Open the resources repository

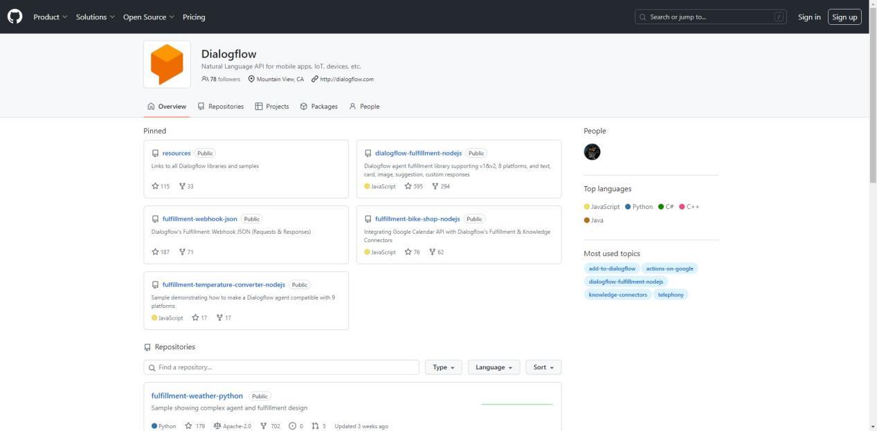177,153
